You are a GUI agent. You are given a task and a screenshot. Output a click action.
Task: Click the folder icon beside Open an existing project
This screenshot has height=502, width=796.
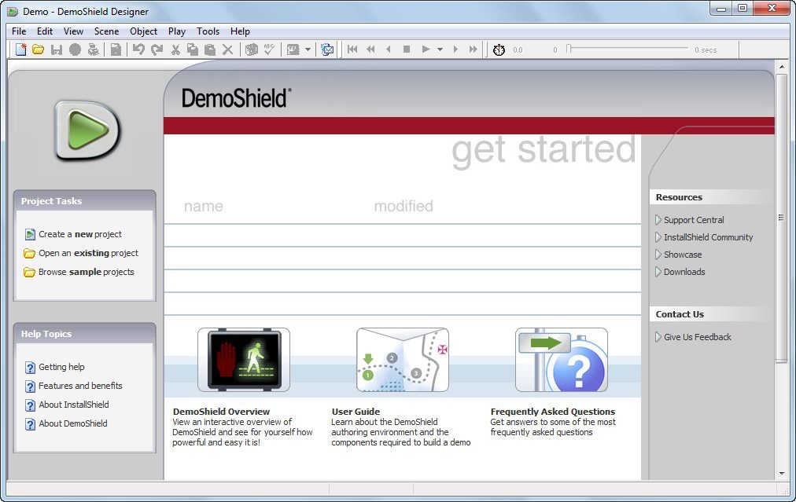click(x=29, y=253)
